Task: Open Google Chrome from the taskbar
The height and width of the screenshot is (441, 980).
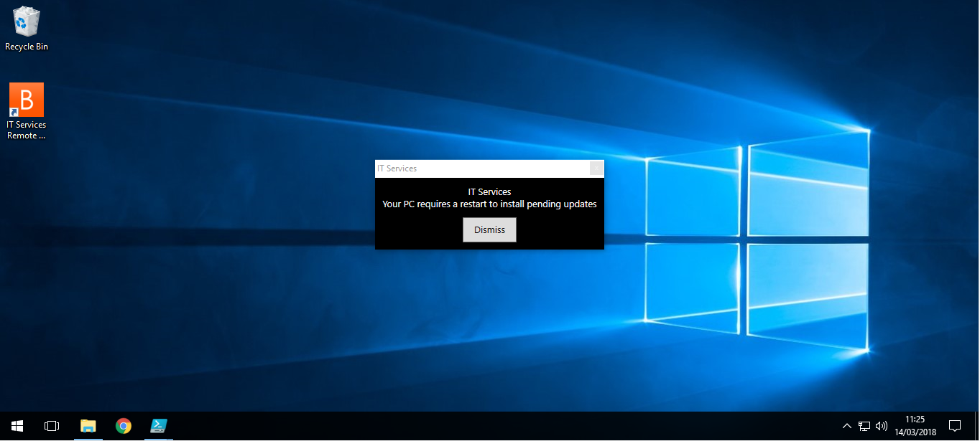Action: (123, 426)
